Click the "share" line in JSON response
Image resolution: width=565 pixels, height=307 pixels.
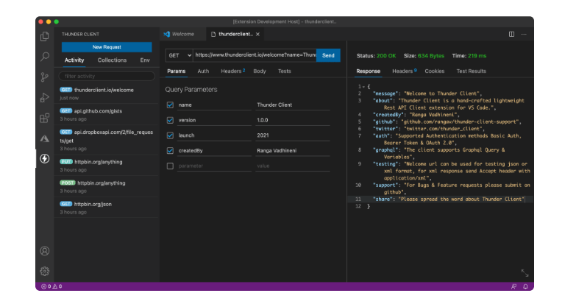tap(449, 199)
